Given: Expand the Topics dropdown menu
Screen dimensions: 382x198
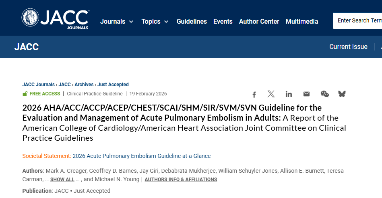Looking at the screenshot, I should point(155,22).
